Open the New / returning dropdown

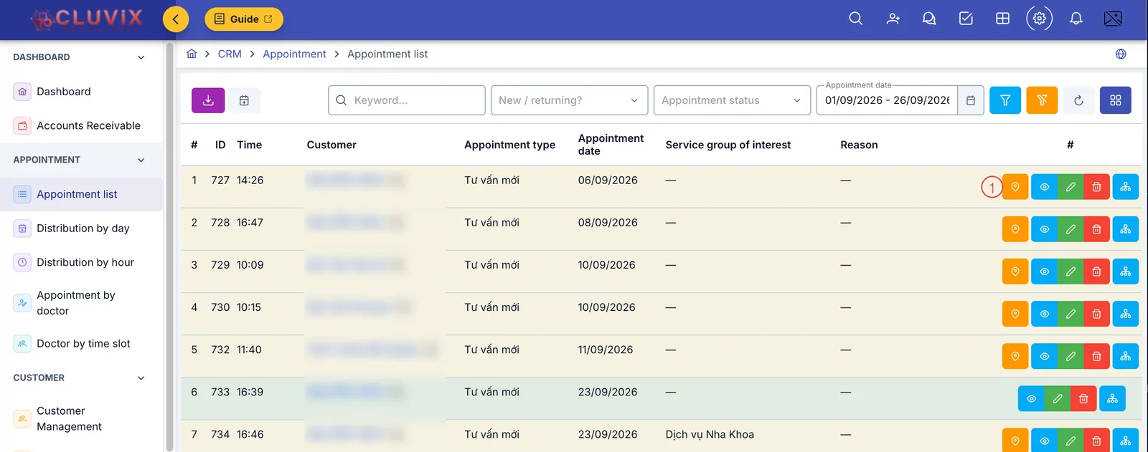click(x=569, y=100)
